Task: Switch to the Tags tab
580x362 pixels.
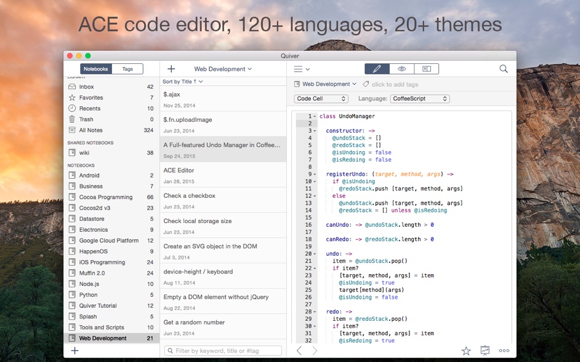Action: (127, 69)
